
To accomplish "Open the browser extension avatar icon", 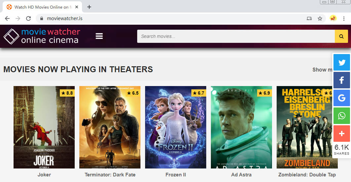I will (333, 18).
